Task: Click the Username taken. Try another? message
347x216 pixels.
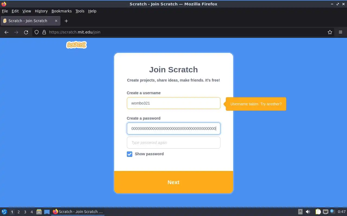Action: [x=256, y=104]
